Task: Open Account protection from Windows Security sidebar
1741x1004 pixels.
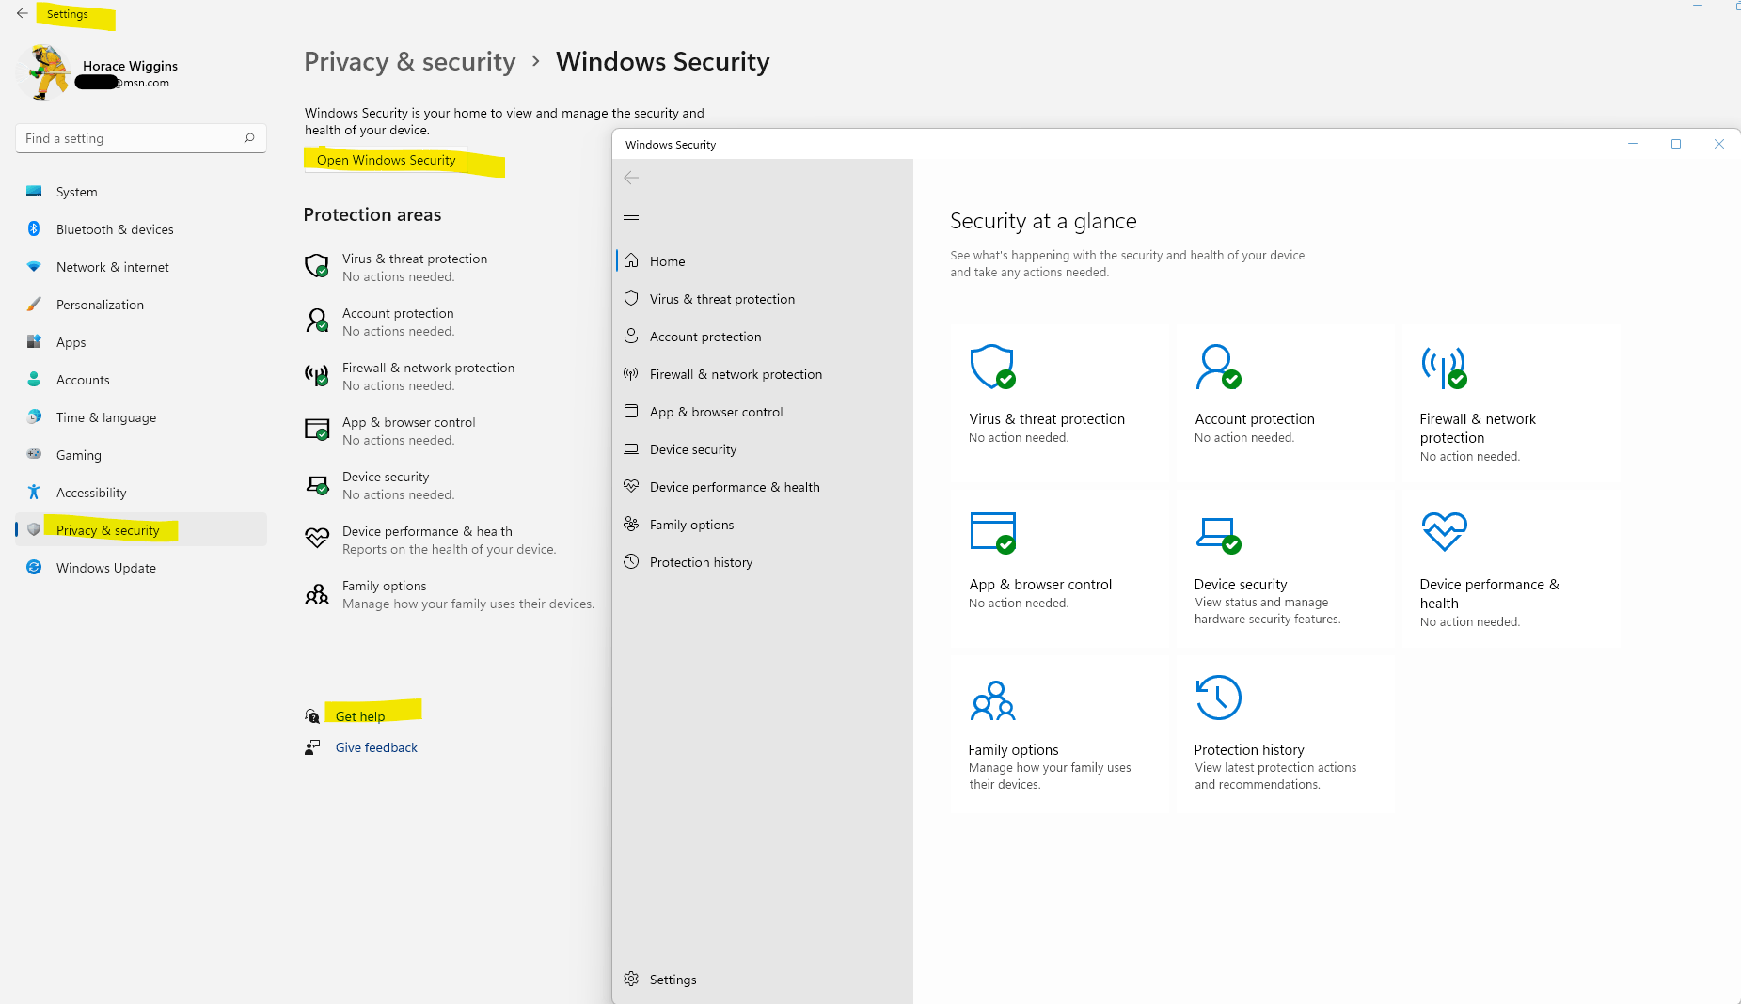Action: pos(763,337)
